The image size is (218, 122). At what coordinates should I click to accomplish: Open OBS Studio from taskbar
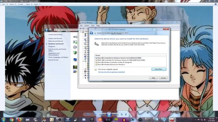coord(60,120)
